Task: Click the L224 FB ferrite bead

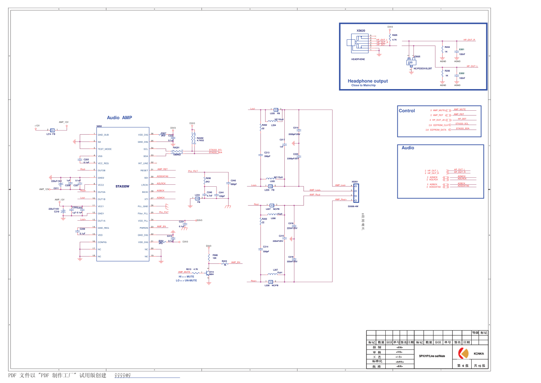Action: point(197,199)
